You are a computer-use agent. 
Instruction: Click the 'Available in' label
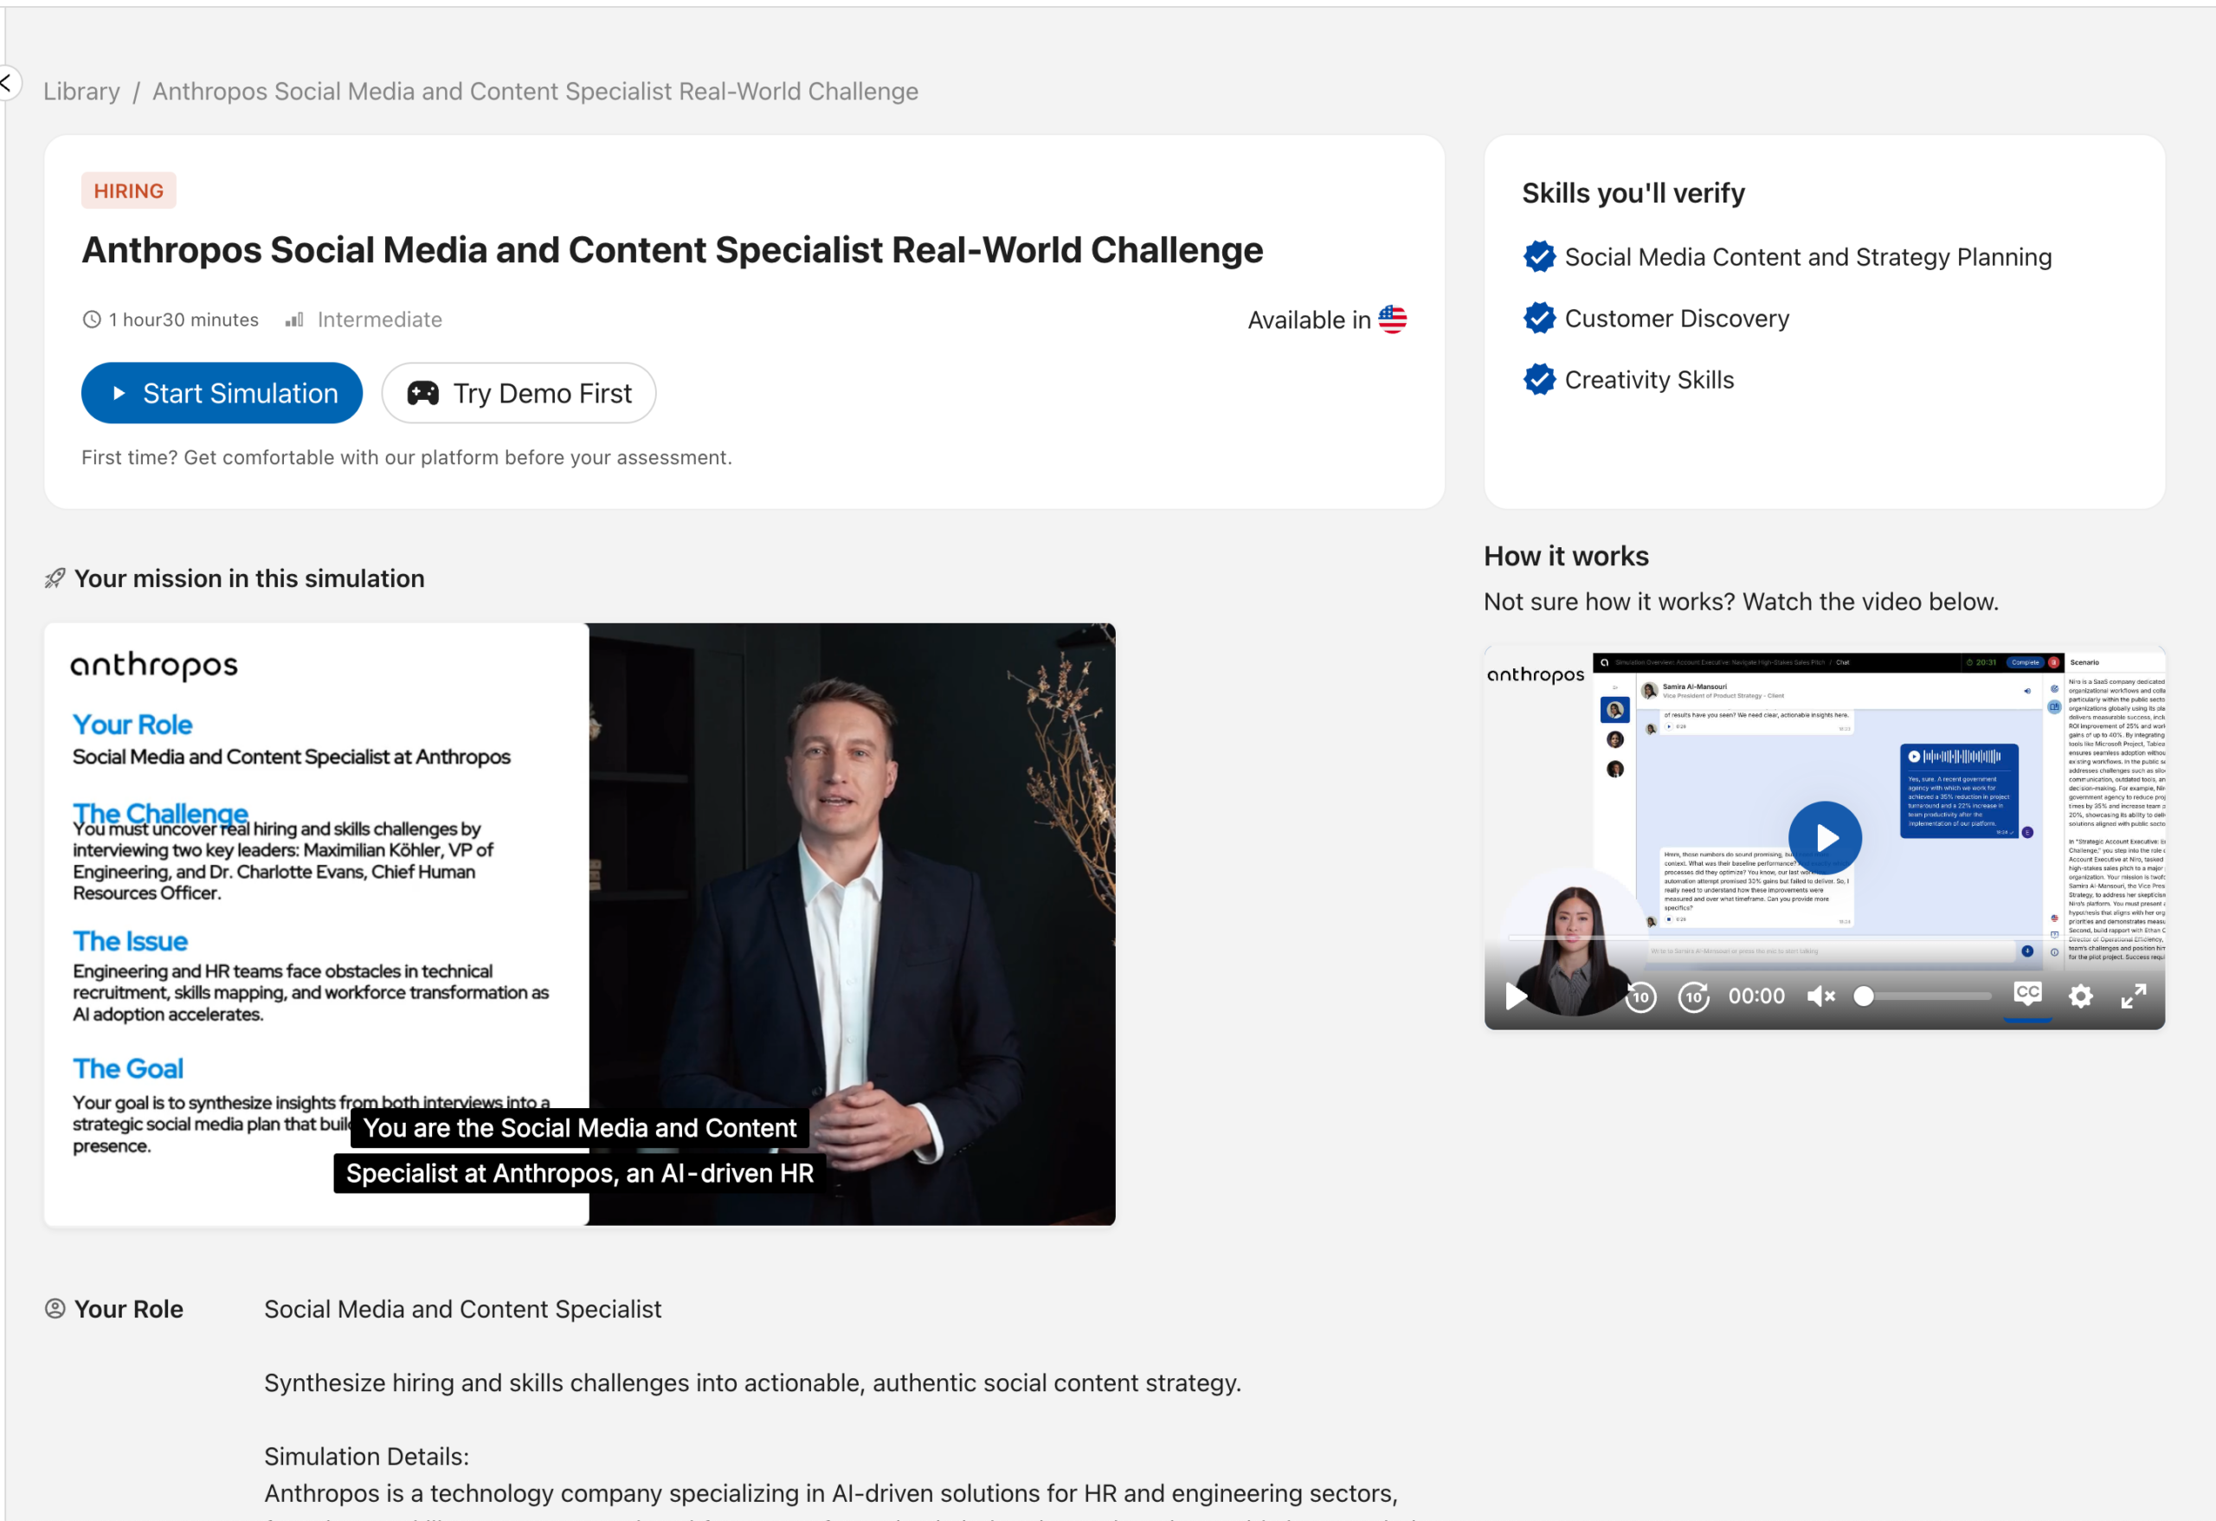tap(1309, 320)
